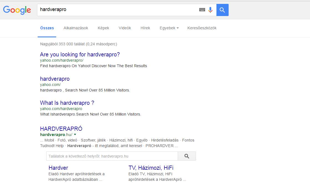Click the Google logo
Viewport: 310px width, 183px height.
pos(17,10)
